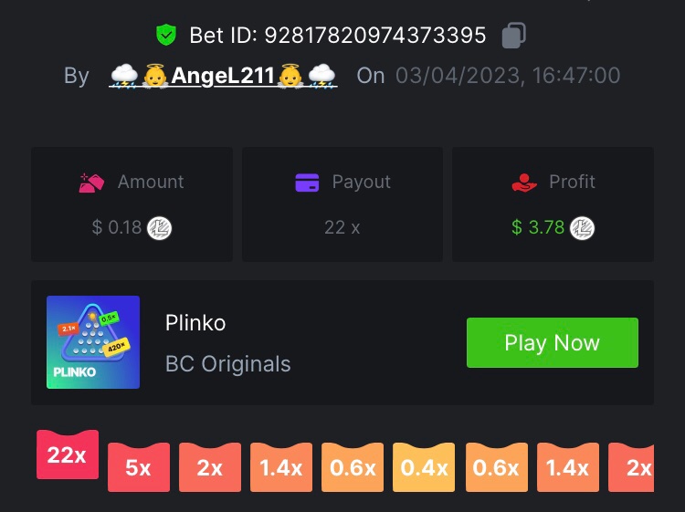Viewport: 685px width, 512px height.
Task: Open the Plinko game thumbnail
Action: point(93,342)
